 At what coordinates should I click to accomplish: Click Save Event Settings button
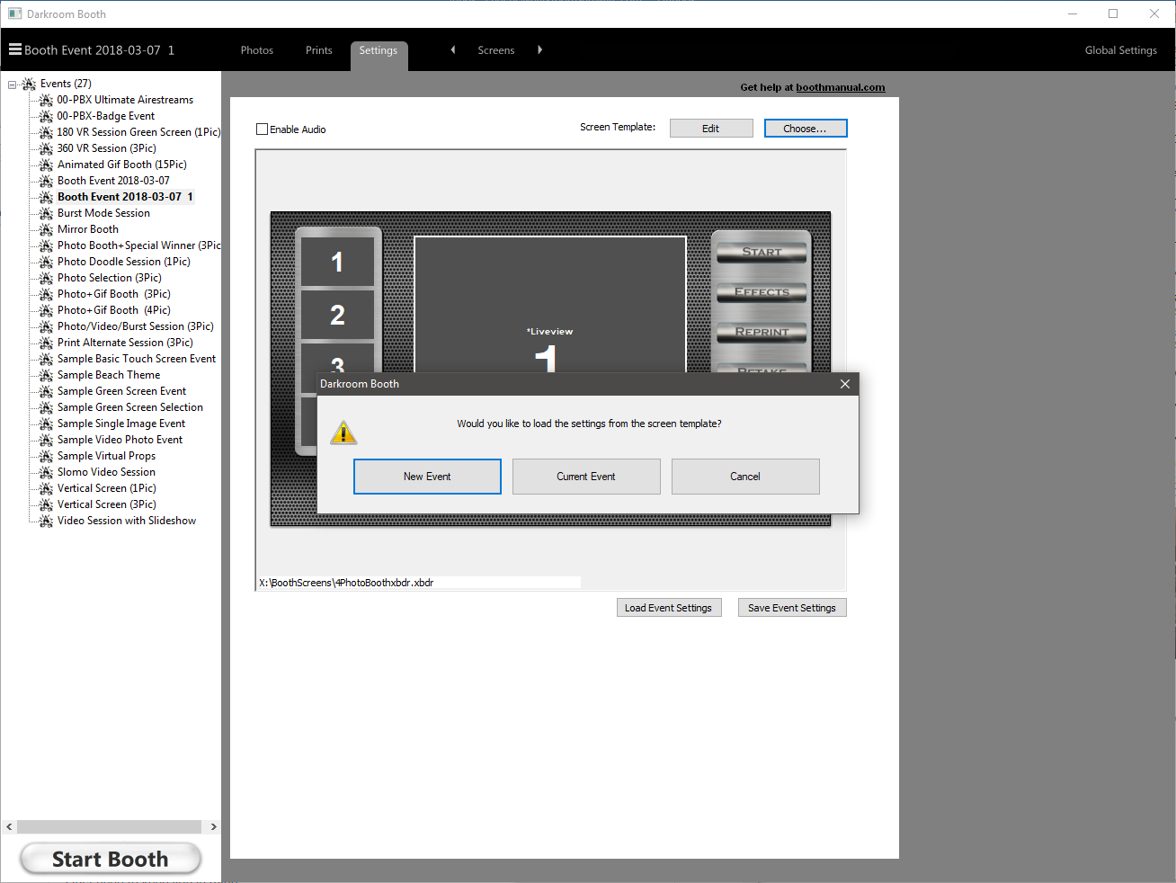coord(792,608)
